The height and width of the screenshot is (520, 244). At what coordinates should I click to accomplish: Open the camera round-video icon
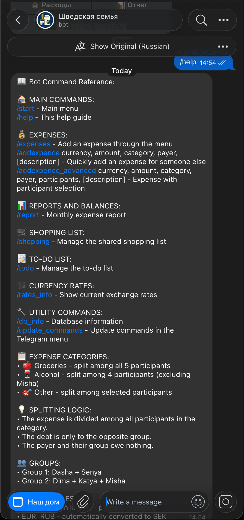click(x=226, y=502)
